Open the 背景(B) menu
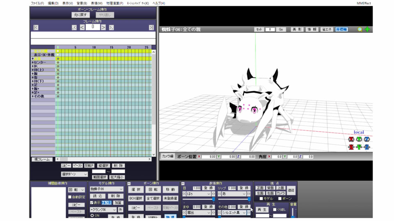Viewport: 394px width, 221px height. click(x=82, y=3)
